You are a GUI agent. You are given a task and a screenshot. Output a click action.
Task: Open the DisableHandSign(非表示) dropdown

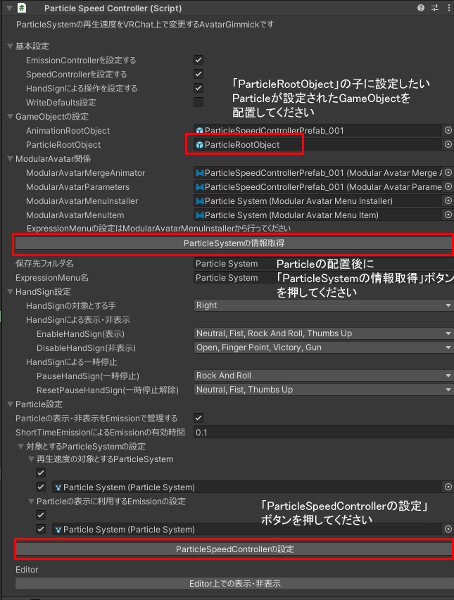pyautogui.click(x=324, y=347)
